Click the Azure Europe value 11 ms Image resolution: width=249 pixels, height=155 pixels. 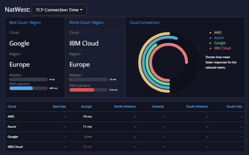point(87,127)
